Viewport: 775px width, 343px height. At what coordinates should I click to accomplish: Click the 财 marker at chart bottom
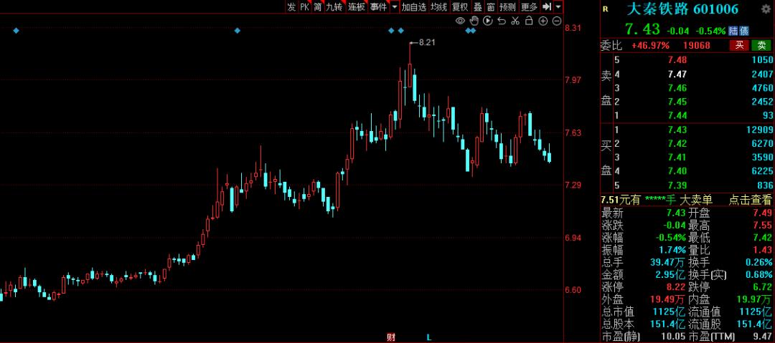click(x=391, y=337)
